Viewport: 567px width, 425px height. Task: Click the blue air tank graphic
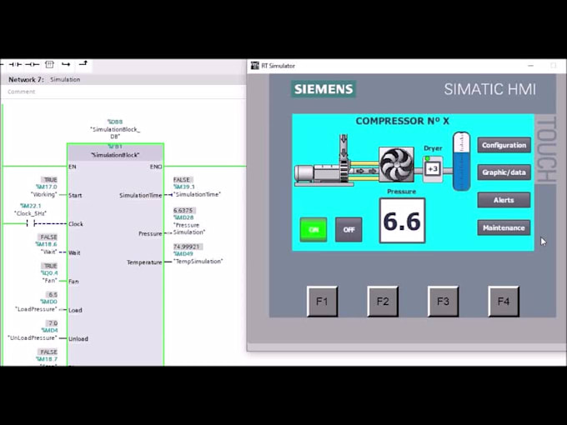click(x=461, y=161)
